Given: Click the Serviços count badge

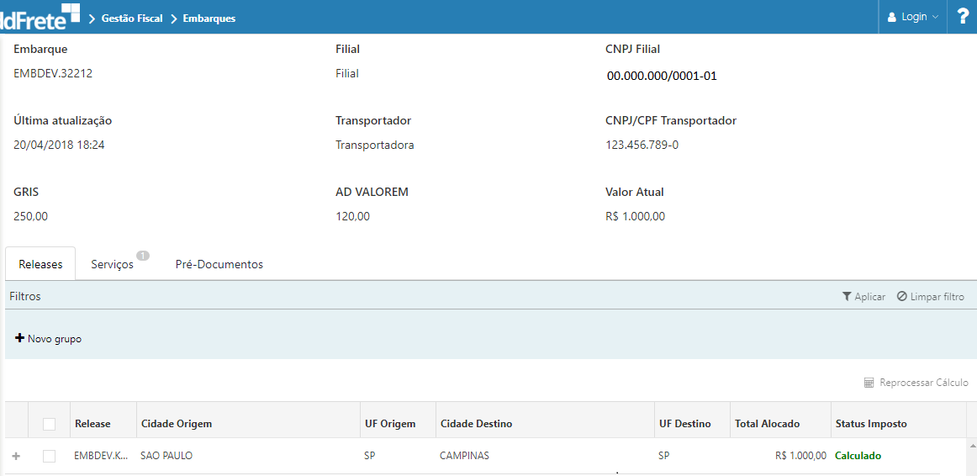Looking at the screenshot, I should (x=143, y=256).
